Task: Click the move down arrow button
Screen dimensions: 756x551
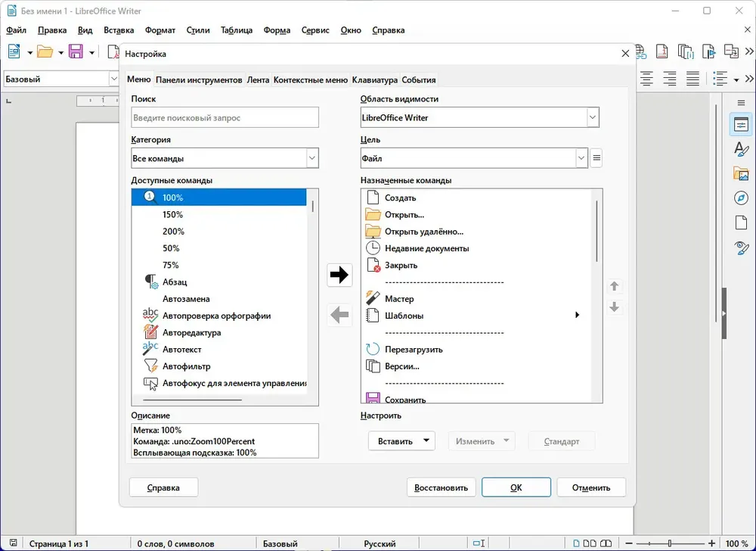Action: coord(614,307)
